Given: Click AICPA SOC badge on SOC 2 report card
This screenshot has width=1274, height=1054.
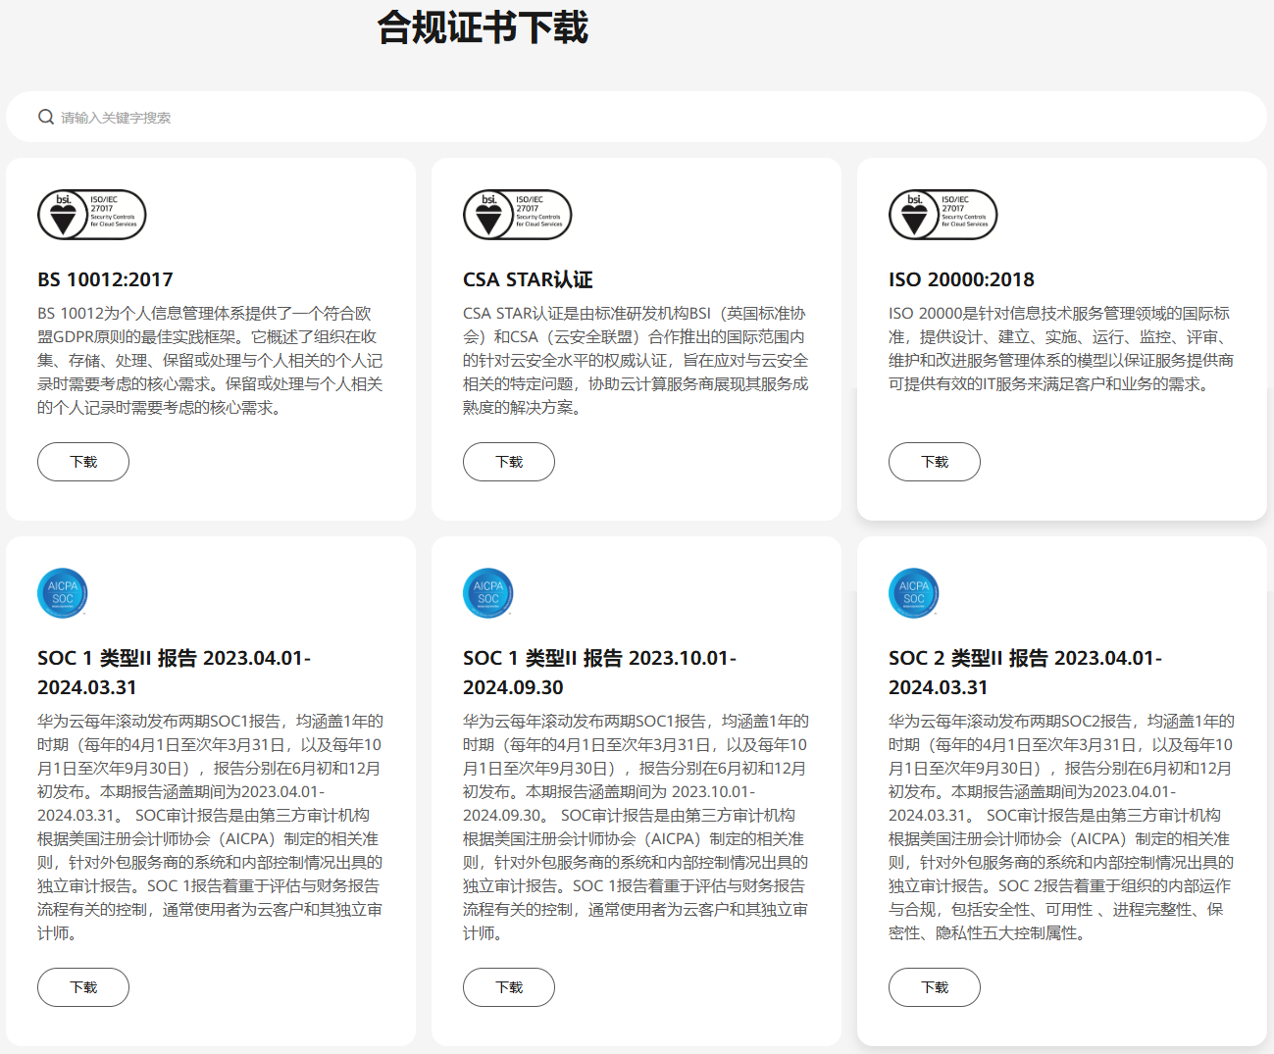Looking at the screenshot, I should tap(914, 593).
